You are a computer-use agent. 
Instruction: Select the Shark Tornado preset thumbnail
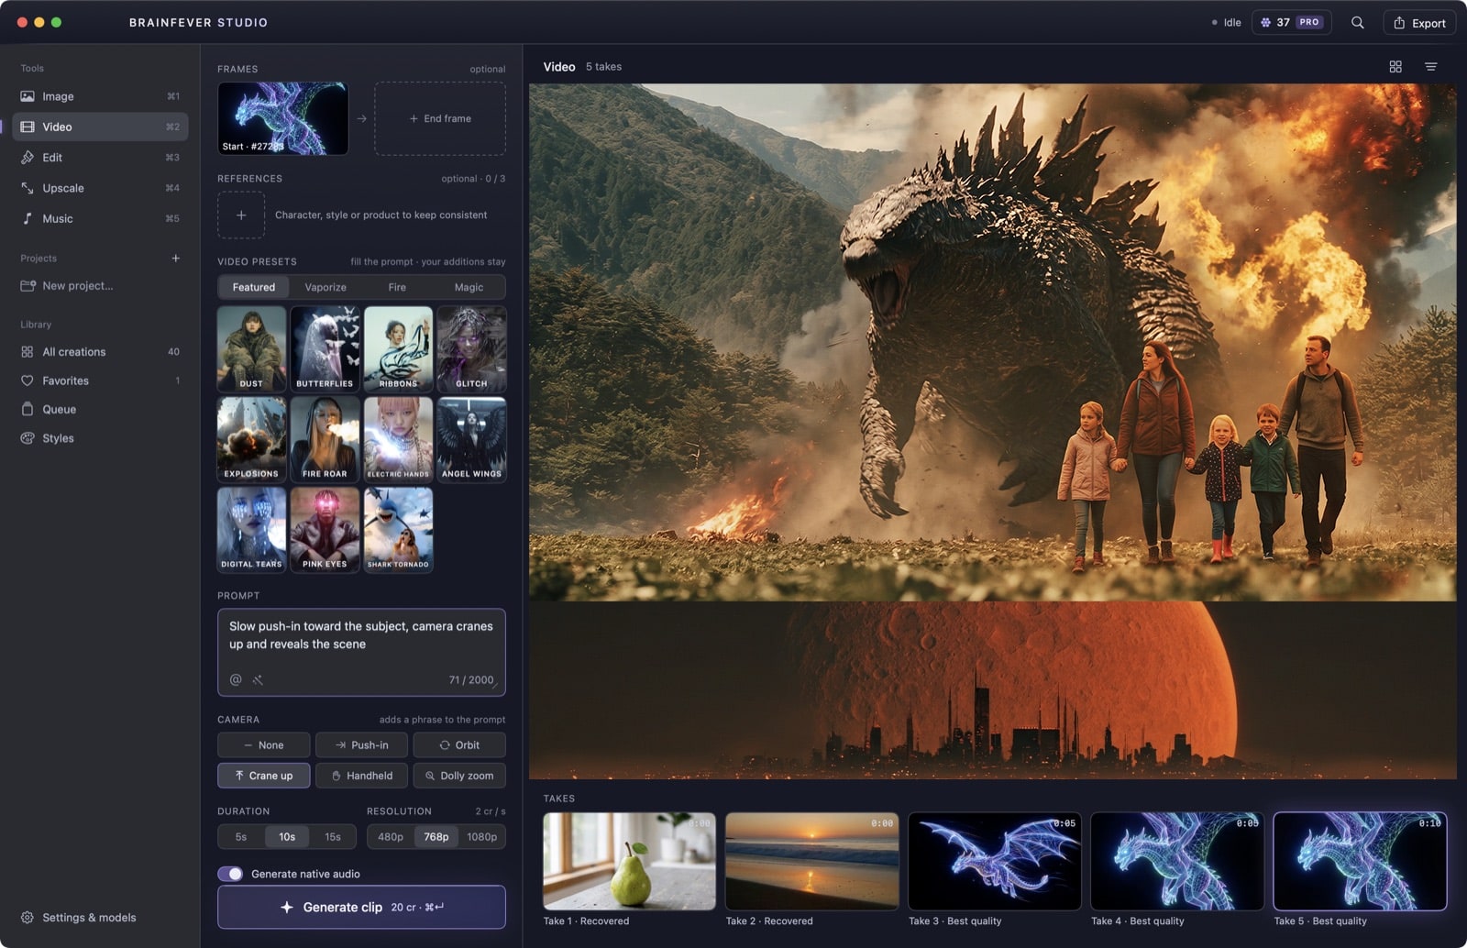click(398, 530)
